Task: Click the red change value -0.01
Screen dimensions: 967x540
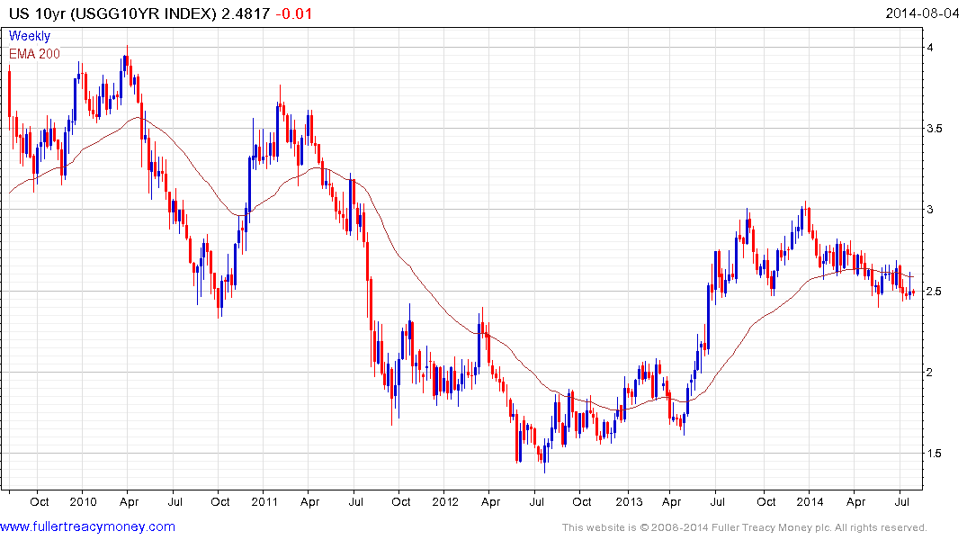Action: pyautogui.click(x=293, y=13)
